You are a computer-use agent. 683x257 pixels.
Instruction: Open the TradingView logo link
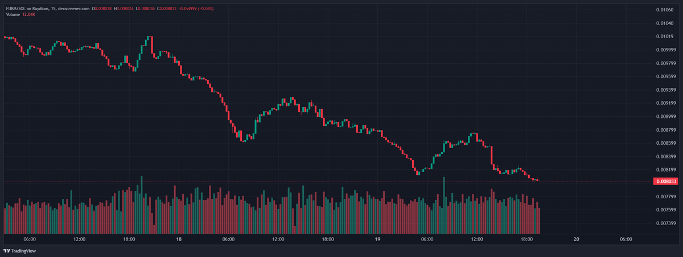pos(19,251)
